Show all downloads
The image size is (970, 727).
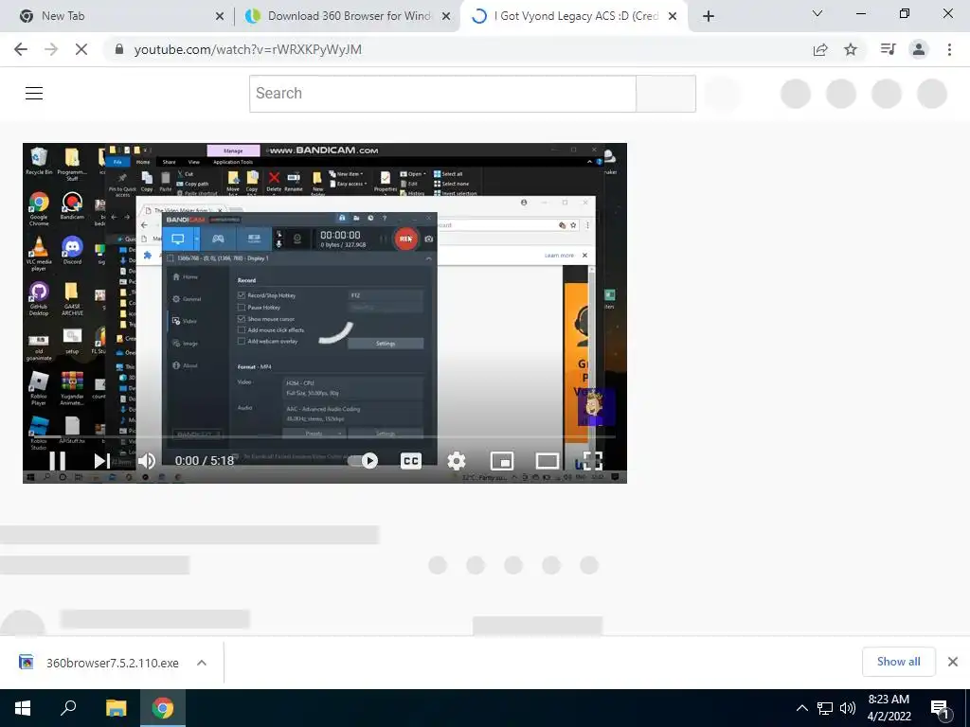pyautogui.click(x=898, y=662)
